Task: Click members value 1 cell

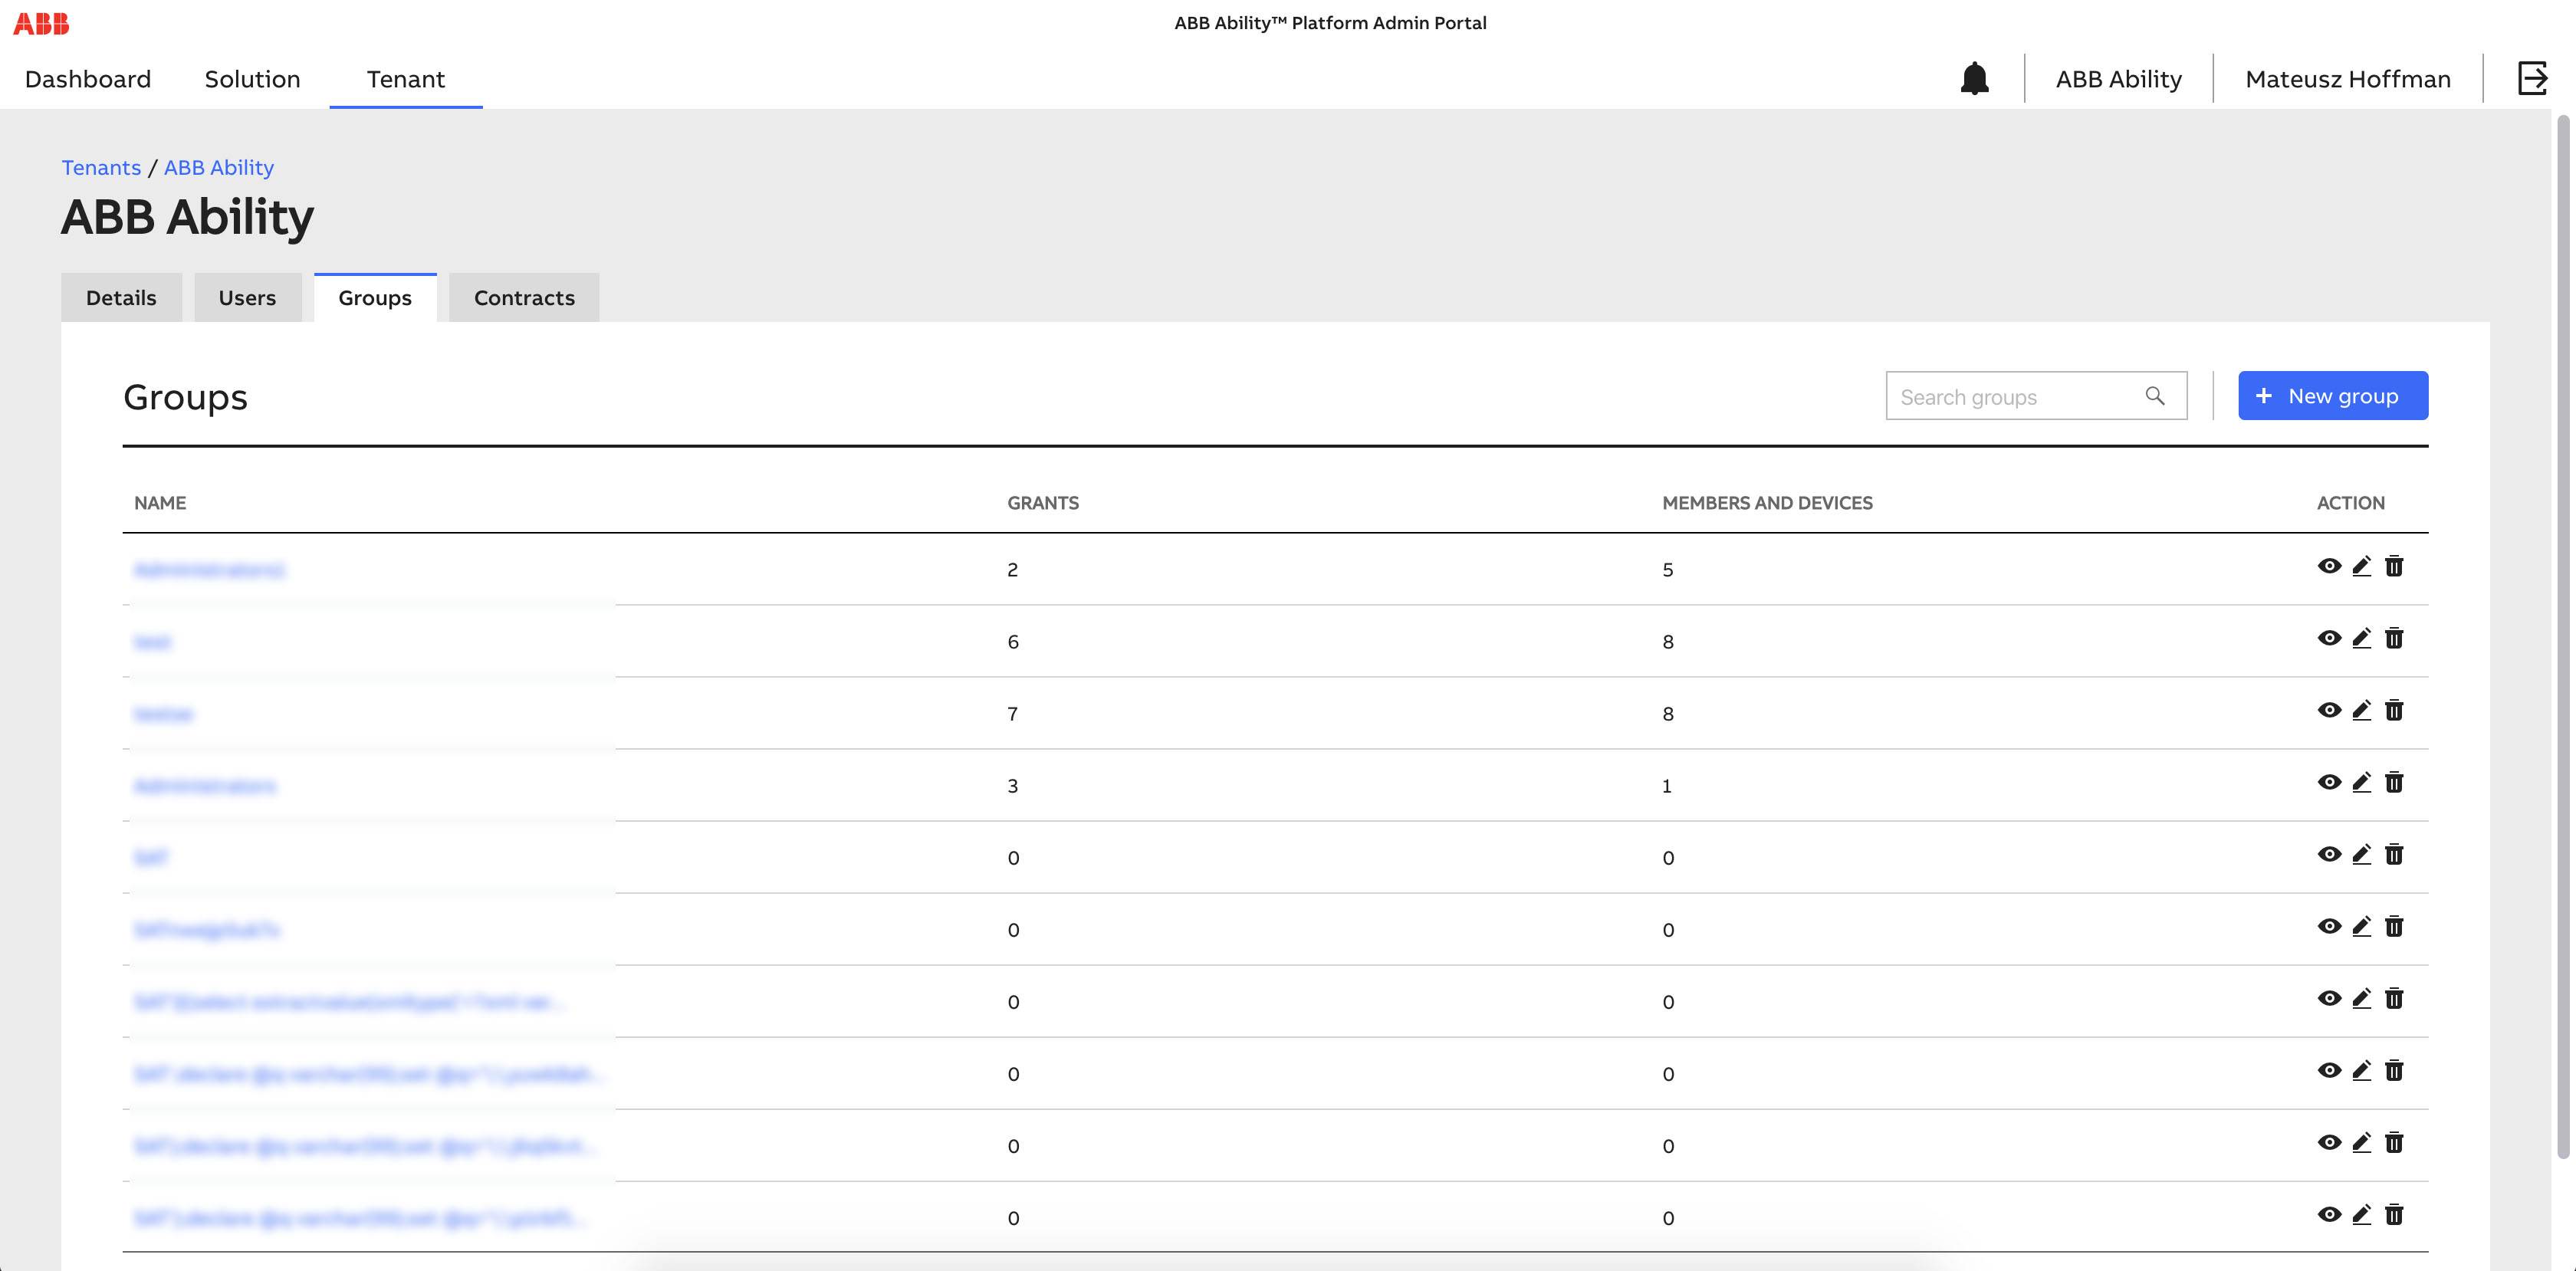Action: (1666, 786)
